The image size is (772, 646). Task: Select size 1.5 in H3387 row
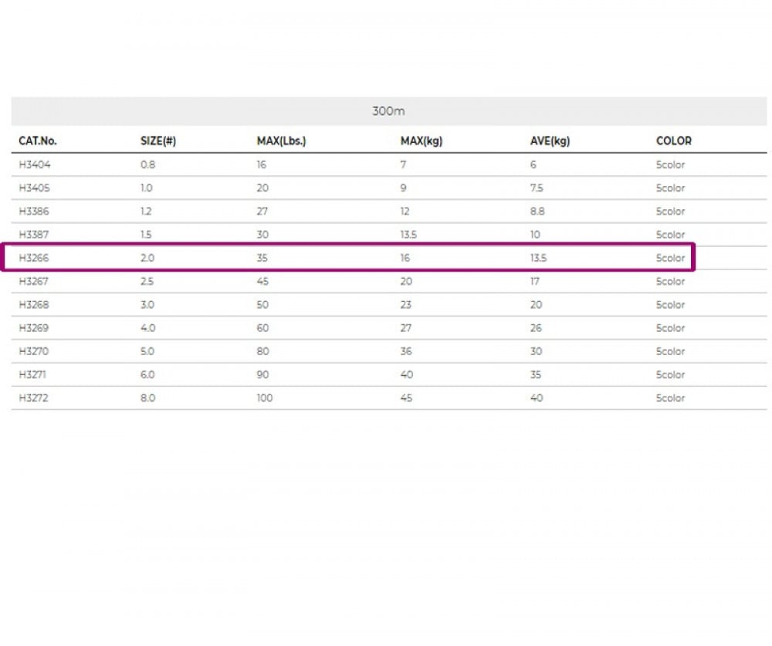click(147, 235)
